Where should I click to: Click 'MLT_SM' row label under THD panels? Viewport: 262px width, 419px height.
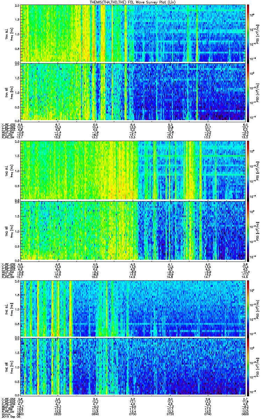pyautogui.click(x=7, y=274)
